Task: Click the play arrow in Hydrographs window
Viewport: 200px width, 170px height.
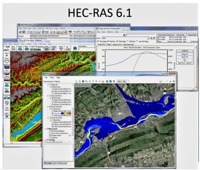Action: pos(124,35)
